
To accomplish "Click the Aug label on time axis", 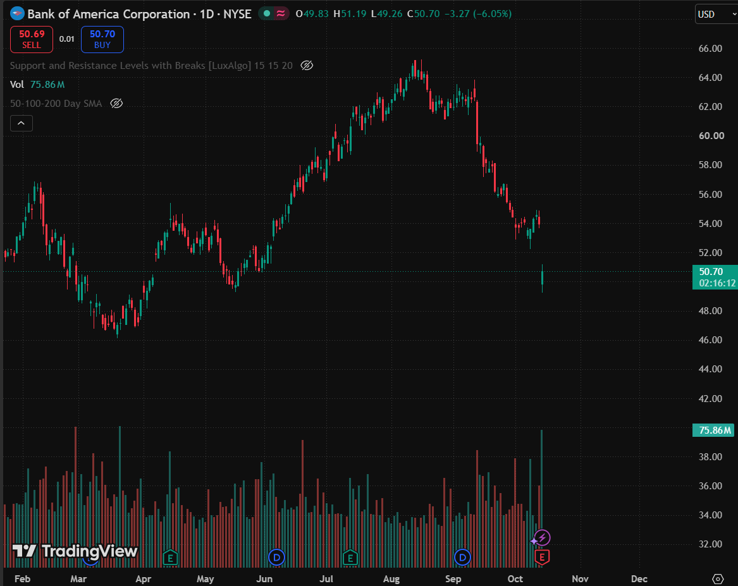I will pyautogui.click(x=391, y=579).
